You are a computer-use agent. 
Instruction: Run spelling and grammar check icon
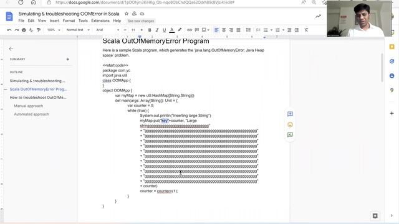click(x=31, y=30)
